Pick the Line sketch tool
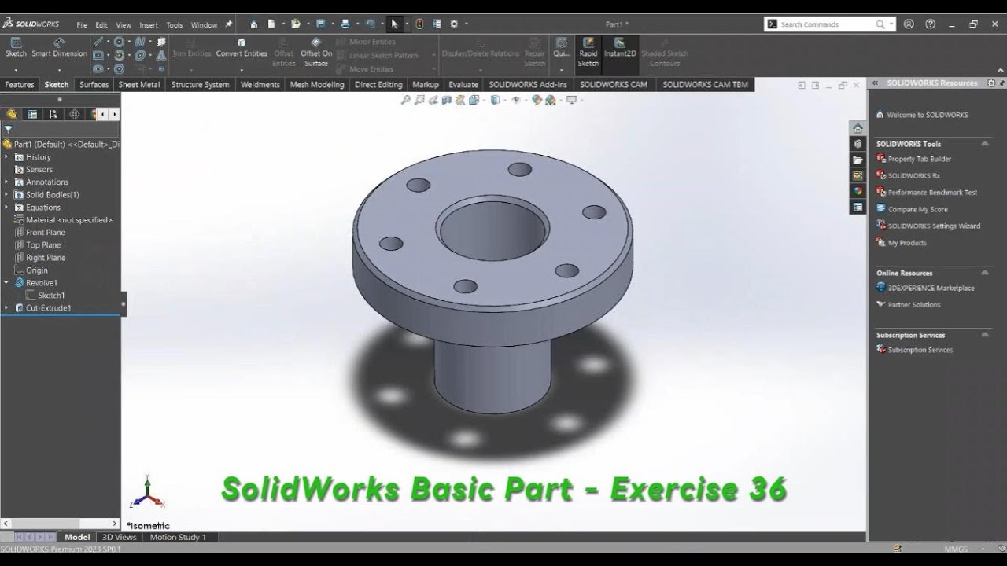The width and height of the screenshot is (1007, 566). tap(98, 42)
